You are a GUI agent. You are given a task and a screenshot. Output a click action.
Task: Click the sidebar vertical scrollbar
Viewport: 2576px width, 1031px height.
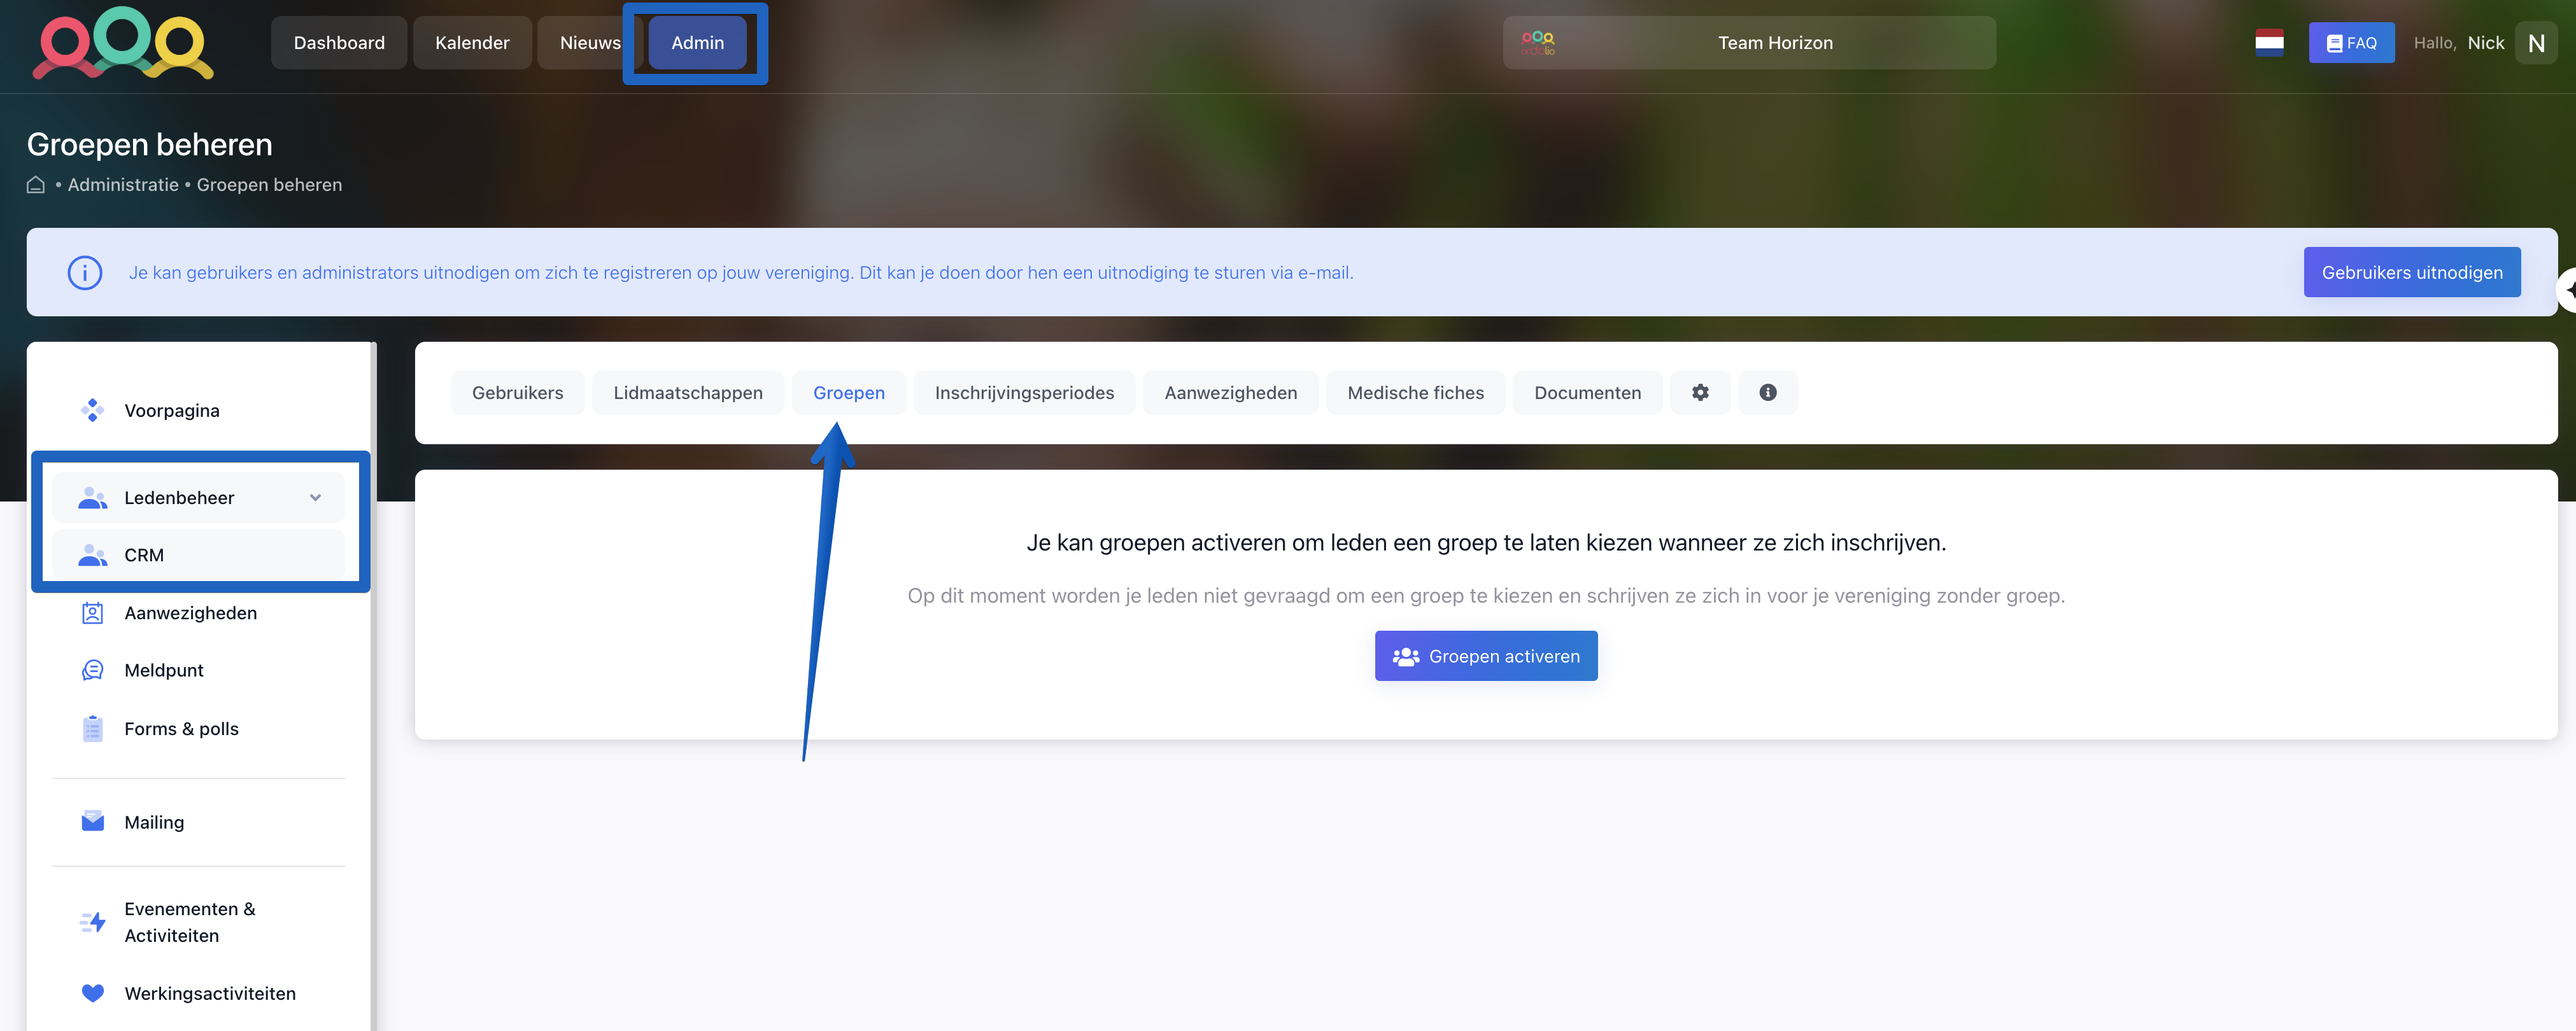click(373, 686)
